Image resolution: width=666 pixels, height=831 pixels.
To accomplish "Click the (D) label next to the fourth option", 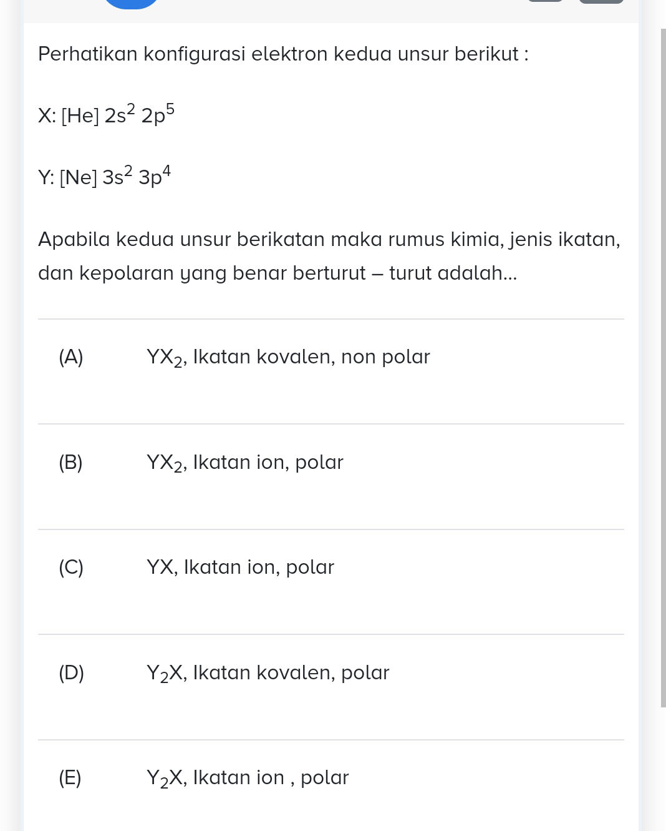I will pos(70,672).
